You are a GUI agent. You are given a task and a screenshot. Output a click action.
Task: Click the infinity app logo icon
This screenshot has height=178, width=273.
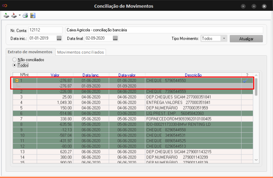(5, 6)
